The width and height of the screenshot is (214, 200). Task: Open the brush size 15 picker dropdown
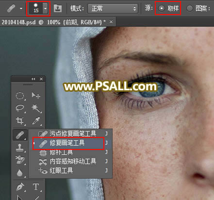pyautogui.click(x=45, y=8)
